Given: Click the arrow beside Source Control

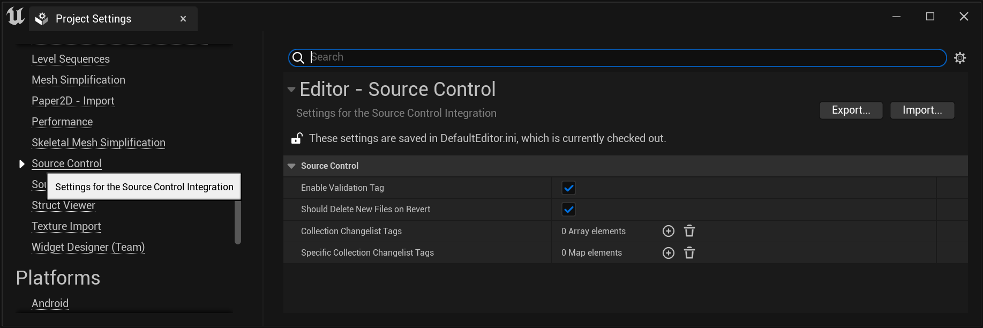Looking at the screenshot, I should coord(21,164).
